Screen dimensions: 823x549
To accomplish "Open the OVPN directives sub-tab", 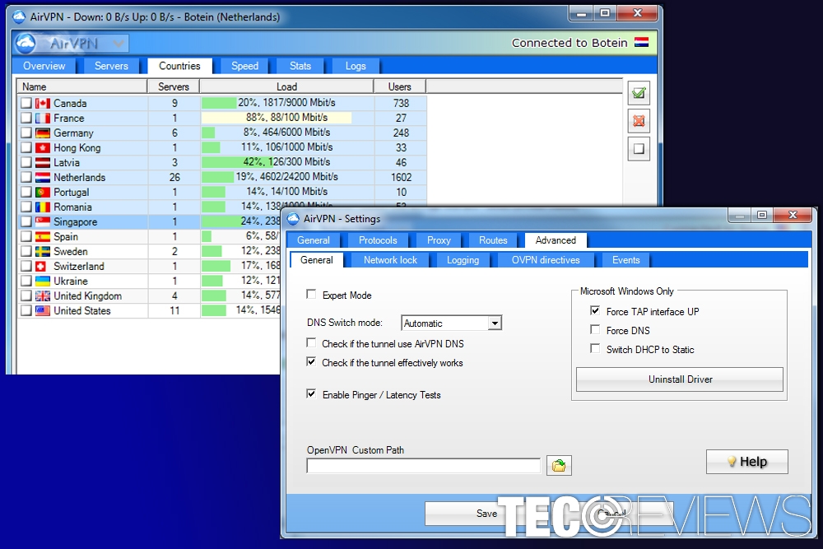I will point(546,260).
